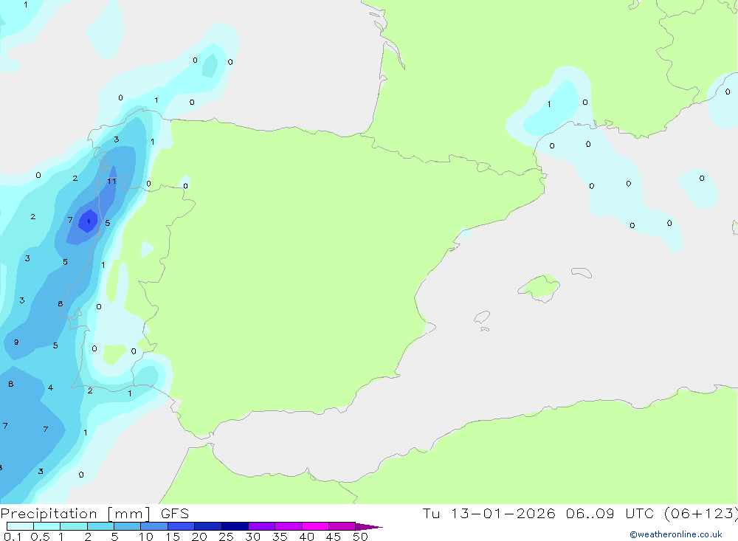This screenshot has width=738, height=541.
Task: Select the 30–35 mm purple legend box
Action: pos(262,526)
